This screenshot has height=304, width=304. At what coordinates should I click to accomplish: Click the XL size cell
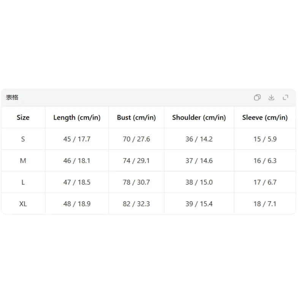(23, 204)
